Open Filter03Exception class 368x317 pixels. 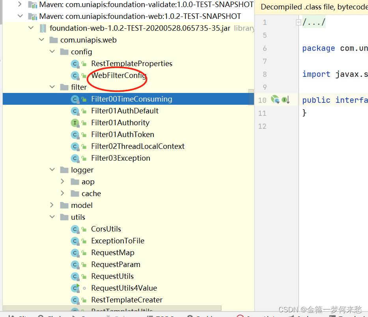click(x=121, y=158)
